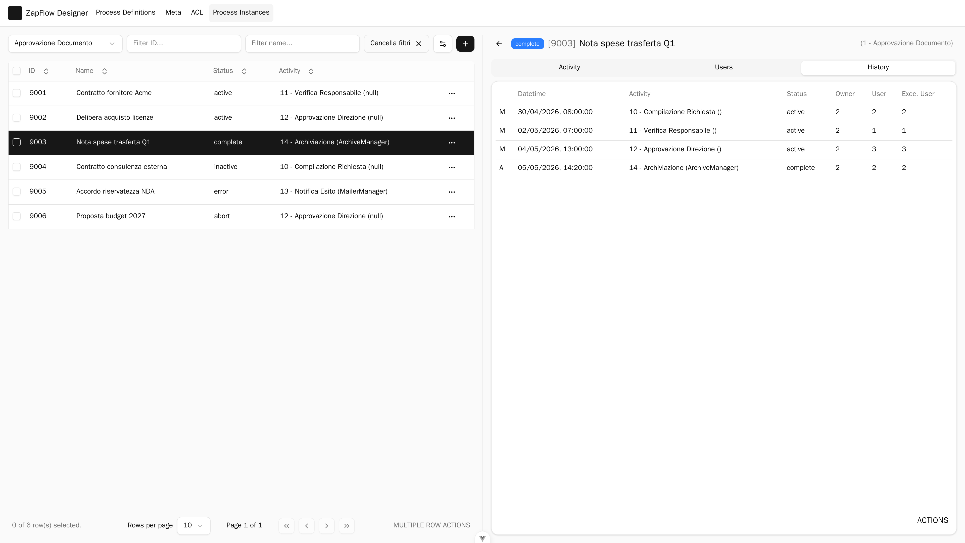This screenshot has height=543, width=965.
Task: Select row Contratto consulenza esterna
Action: click(x=241, y=167)
